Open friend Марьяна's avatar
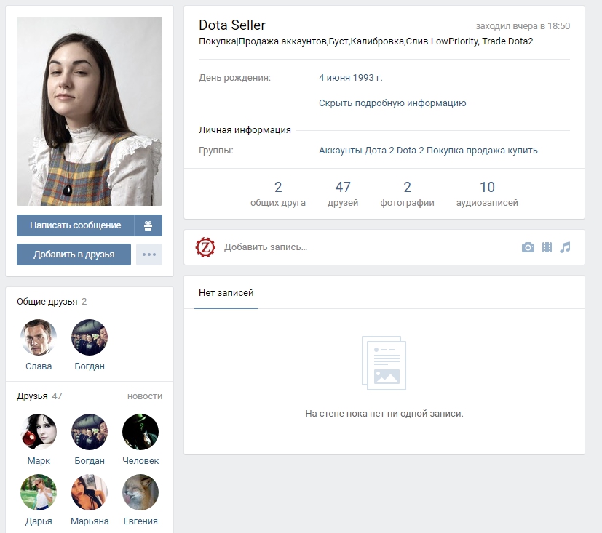 click(90, 492)
